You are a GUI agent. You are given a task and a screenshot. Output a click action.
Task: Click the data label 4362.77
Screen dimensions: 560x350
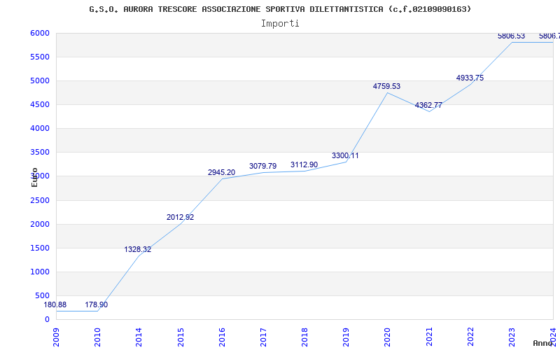pyautogui.click(x=428, y=106)
